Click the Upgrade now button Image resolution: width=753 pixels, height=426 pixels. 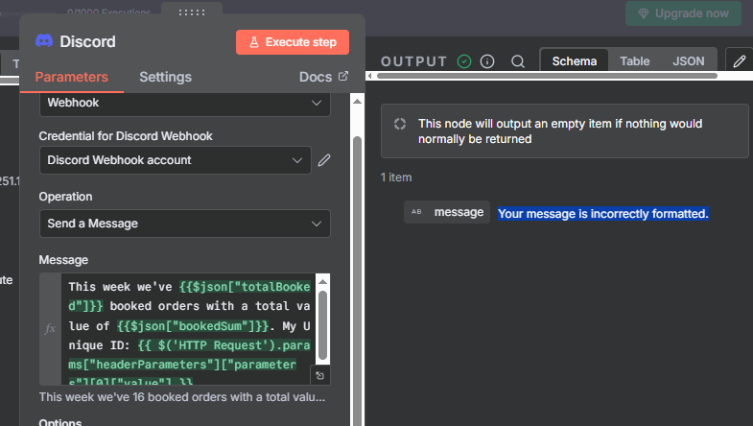683,13
